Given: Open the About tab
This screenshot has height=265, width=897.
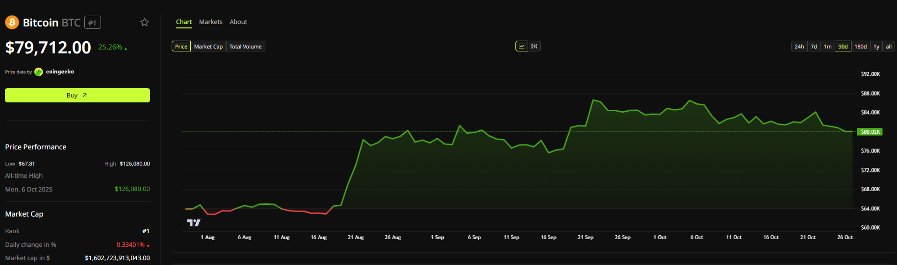Looking at the screenshot, I should coord(238,22).
